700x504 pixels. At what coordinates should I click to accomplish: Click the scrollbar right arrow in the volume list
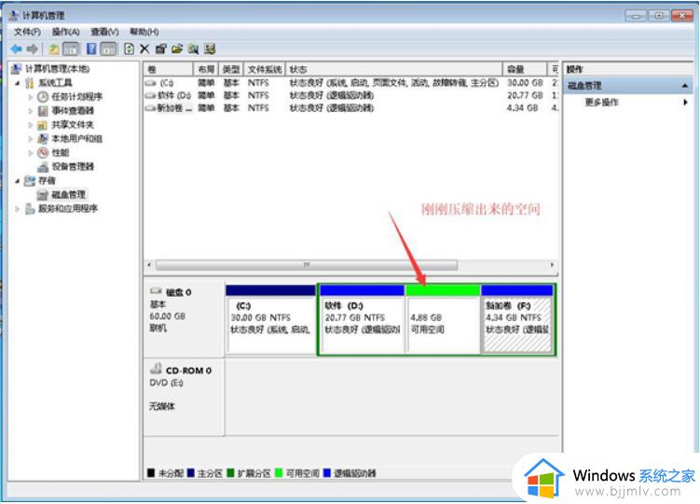[x=552, y=265]
